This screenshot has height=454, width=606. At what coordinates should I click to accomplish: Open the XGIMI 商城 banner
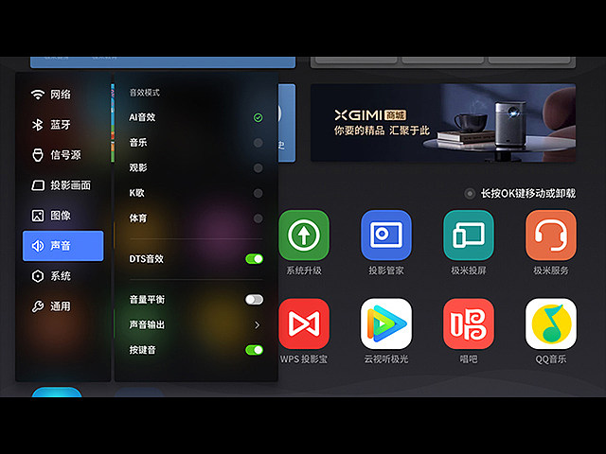pyautogui.click(x=443, y=123)
